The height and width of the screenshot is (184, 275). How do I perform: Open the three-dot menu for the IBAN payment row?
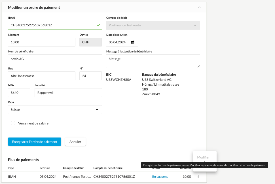coord(198,177)
